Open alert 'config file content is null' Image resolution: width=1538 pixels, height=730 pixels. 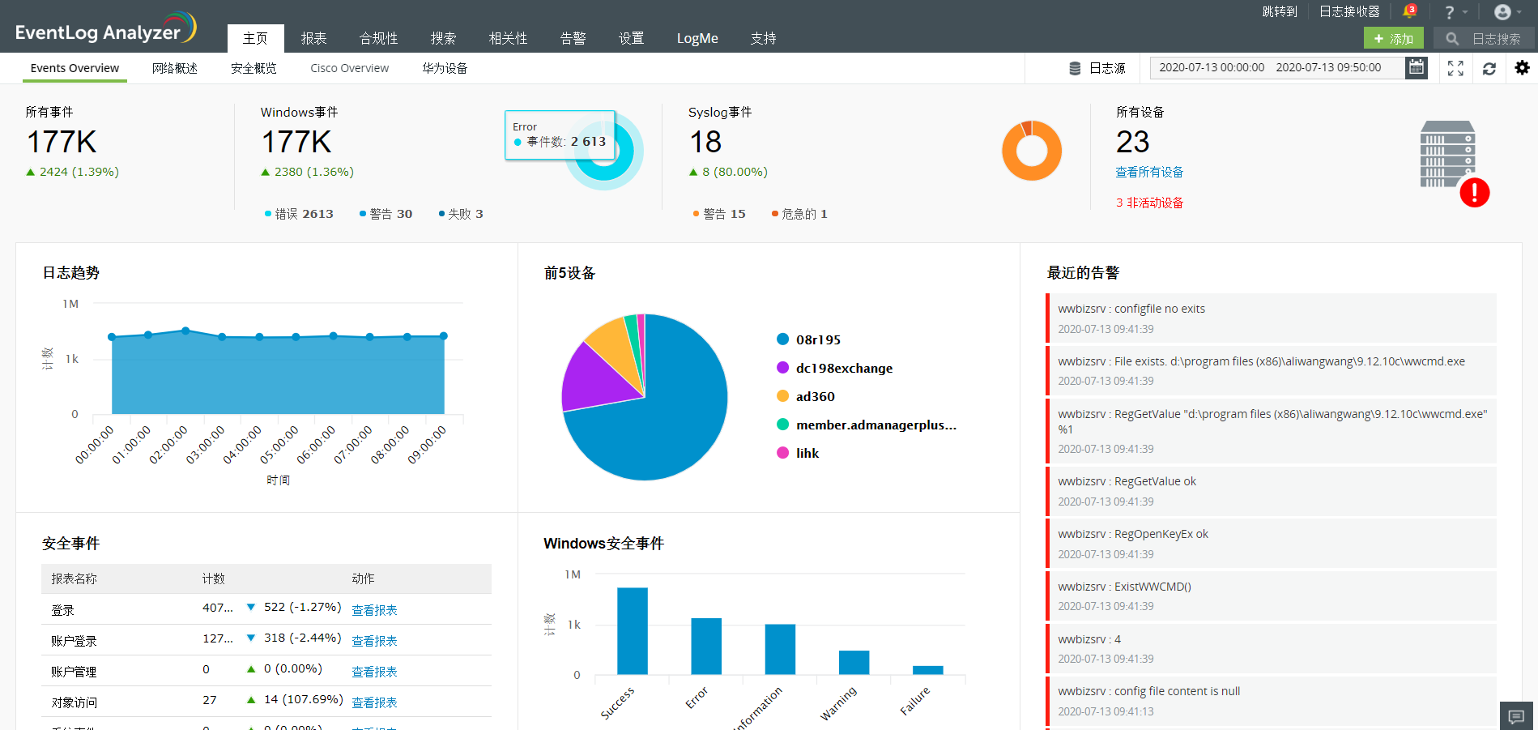point(1271,701)
